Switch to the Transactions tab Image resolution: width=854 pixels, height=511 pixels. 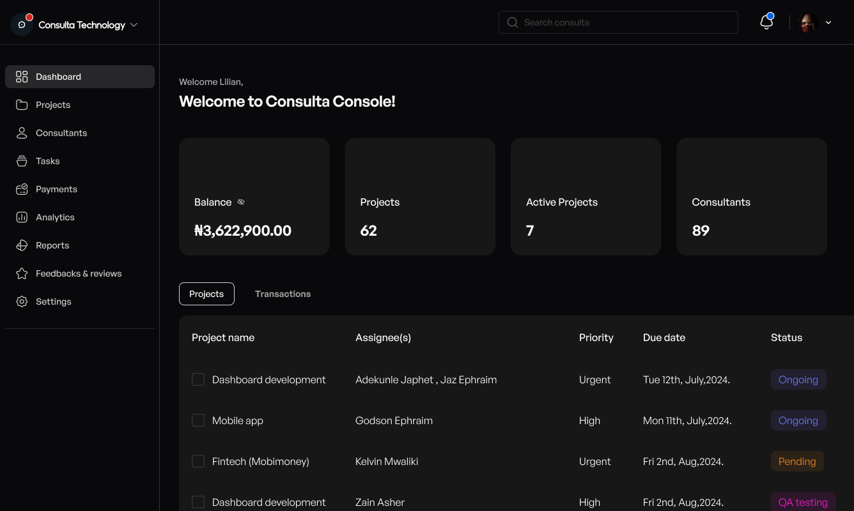[x=283, y=294]
